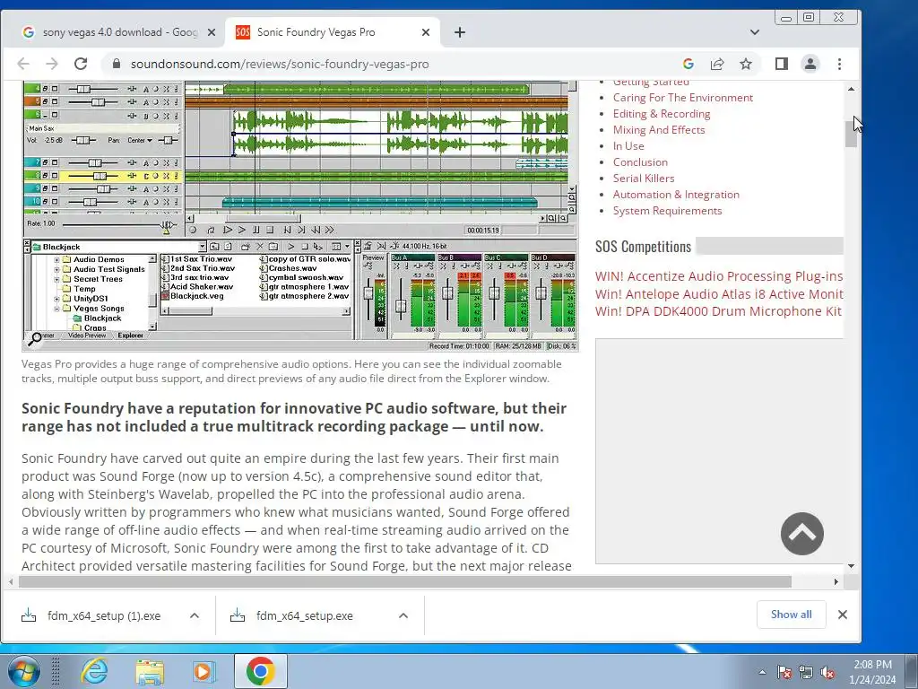This screenshot has width=918, height=689.
Task: Click the muted volume tray icon
Action: coord(827,672)
